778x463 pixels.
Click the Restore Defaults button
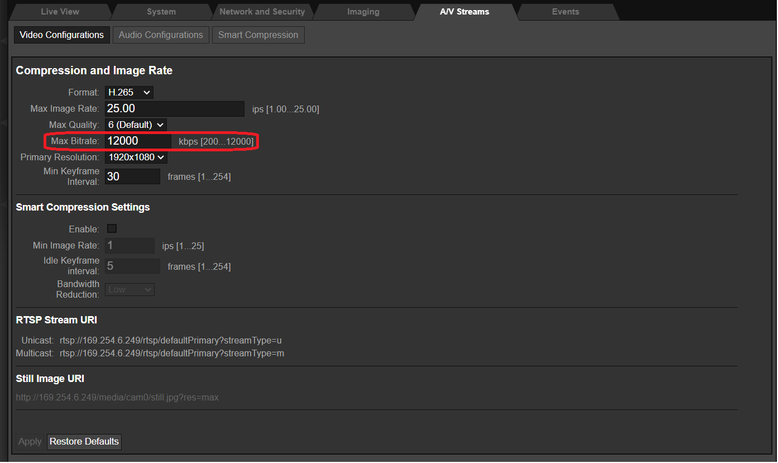[x=84, y=441]
